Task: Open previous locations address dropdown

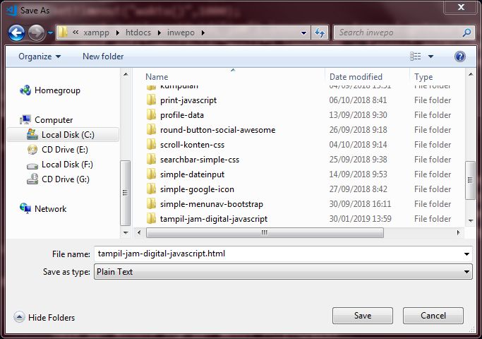Action: tap(303, 32)
